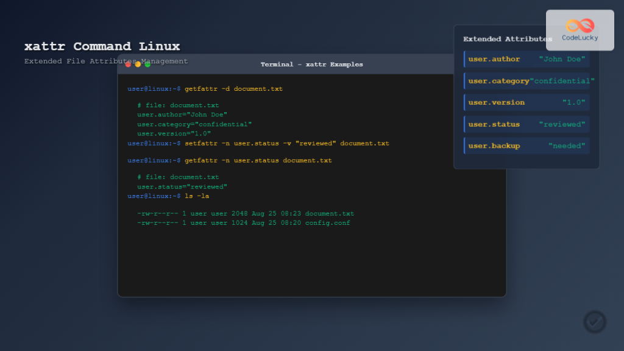
Task: Click the circular checkmark icon bottom right
Action: click(595, 322)
